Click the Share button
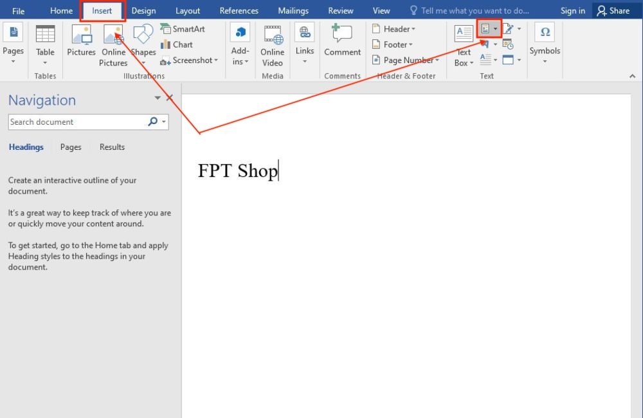Viewport: 643px width, 418px height. coord(613,11)
